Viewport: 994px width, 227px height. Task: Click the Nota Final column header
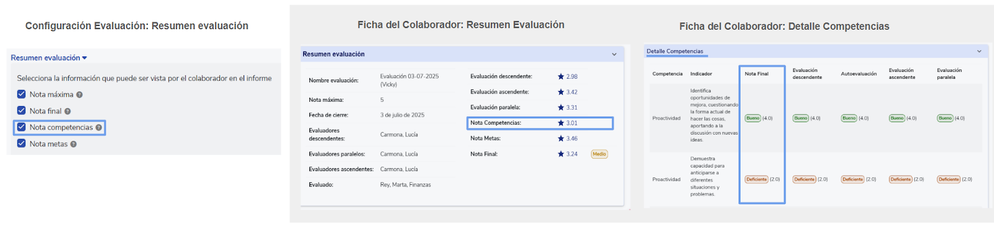pos(757,74)
